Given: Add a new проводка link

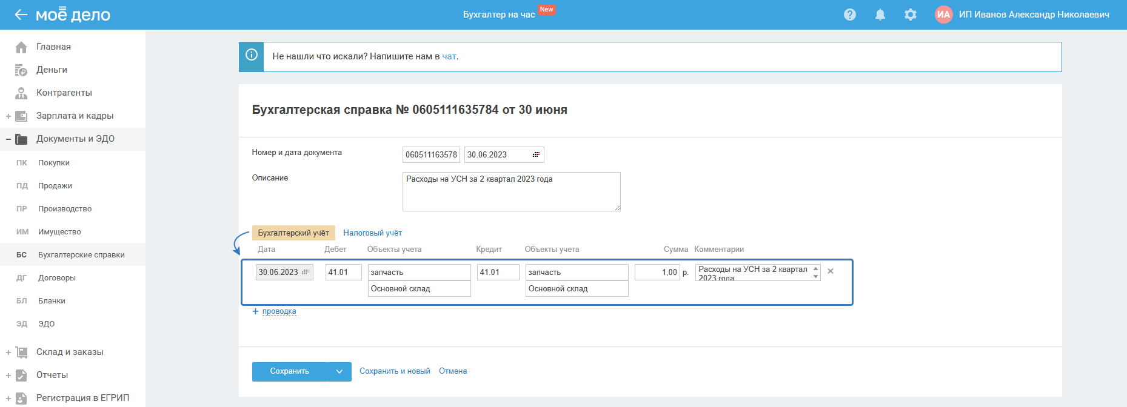Looking at the screenshot, I should pos(279,311).
